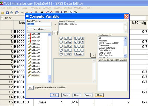Click the minus operator keypad button
This screenshot has height=106, width=148.
coord(61,42)
